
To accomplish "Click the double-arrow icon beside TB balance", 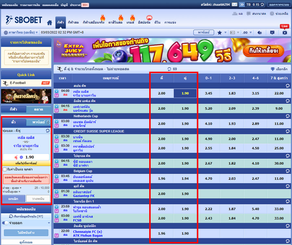I will tap(242, 5).
